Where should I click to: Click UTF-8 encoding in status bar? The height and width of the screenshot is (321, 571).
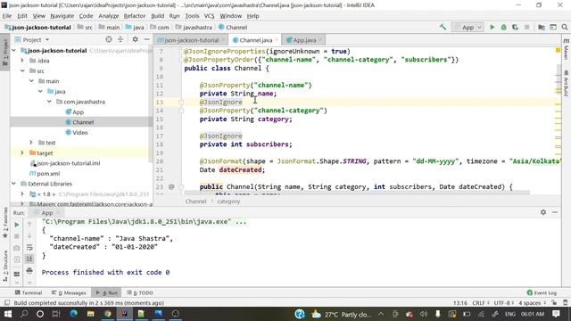[x=503, y=303]
